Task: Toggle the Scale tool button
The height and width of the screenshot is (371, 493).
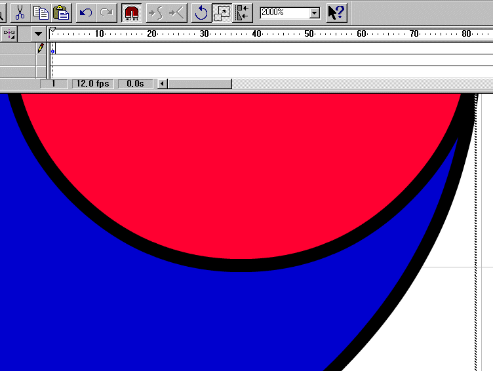Action: (x=222, y=13)
